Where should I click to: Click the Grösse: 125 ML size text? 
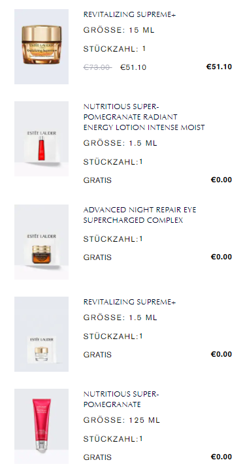click(121, 420)
